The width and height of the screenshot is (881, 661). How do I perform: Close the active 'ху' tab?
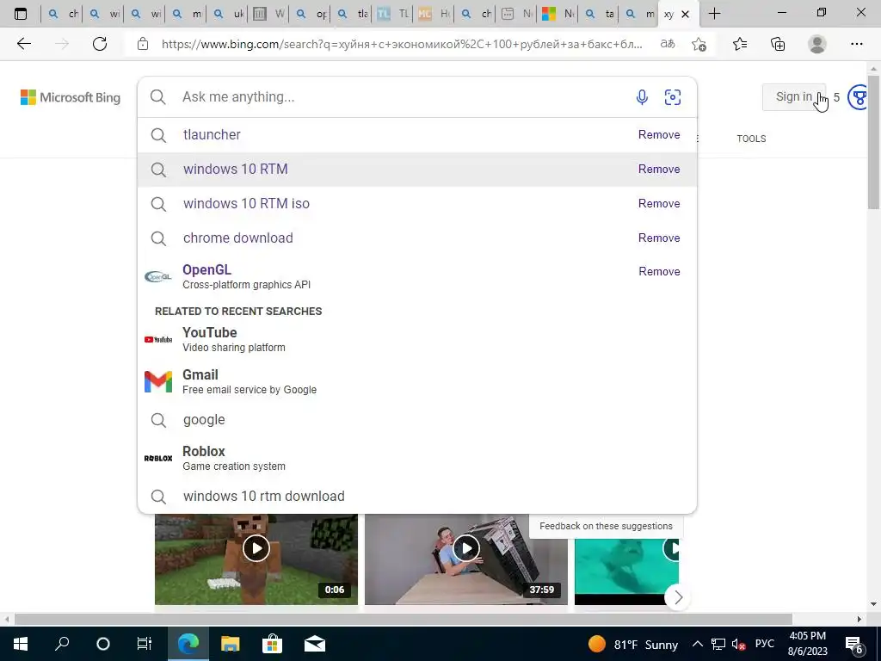click(x=685, y=15)
